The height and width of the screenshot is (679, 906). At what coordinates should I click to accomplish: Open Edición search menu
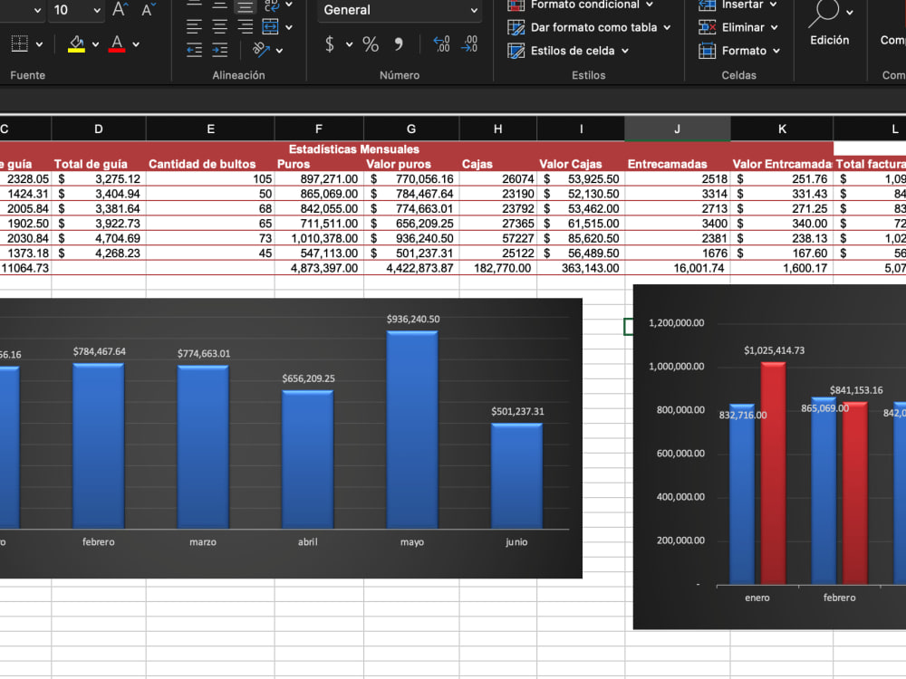point(829,24)
